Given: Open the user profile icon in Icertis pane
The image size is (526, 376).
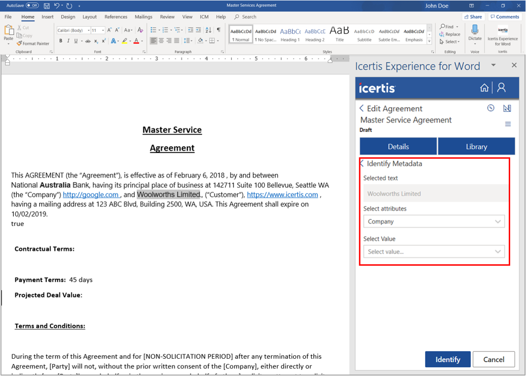Looking at the screenshot, I should [x=502, y=88].
